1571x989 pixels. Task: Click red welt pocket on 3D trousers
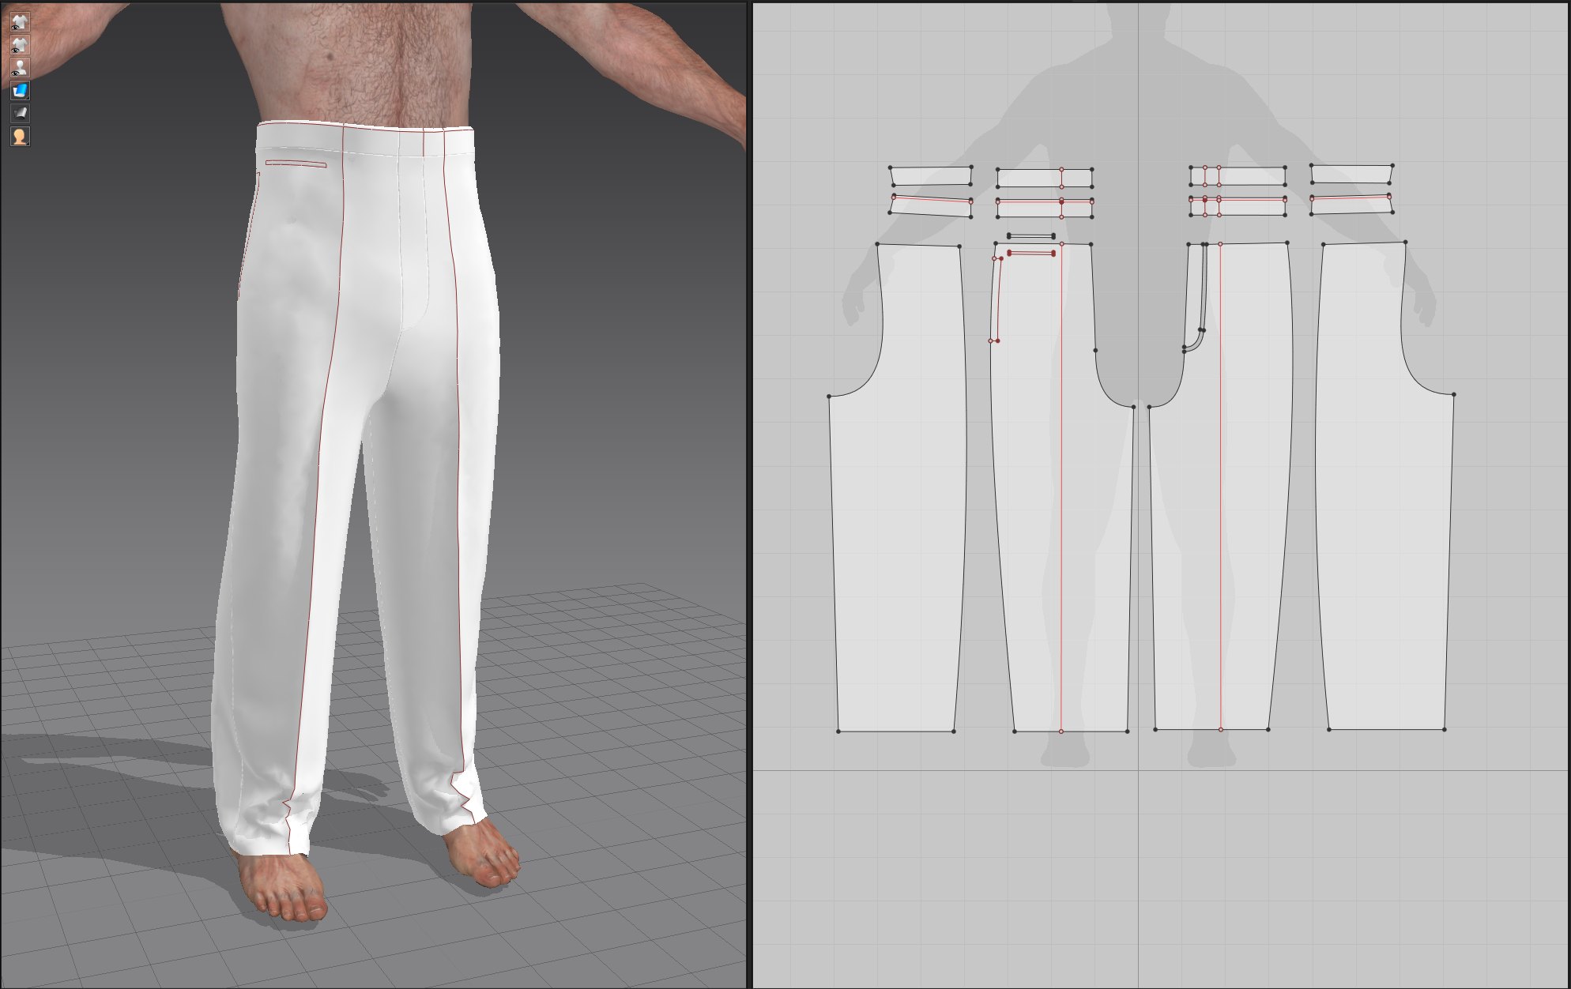click(x=296, y=164)
